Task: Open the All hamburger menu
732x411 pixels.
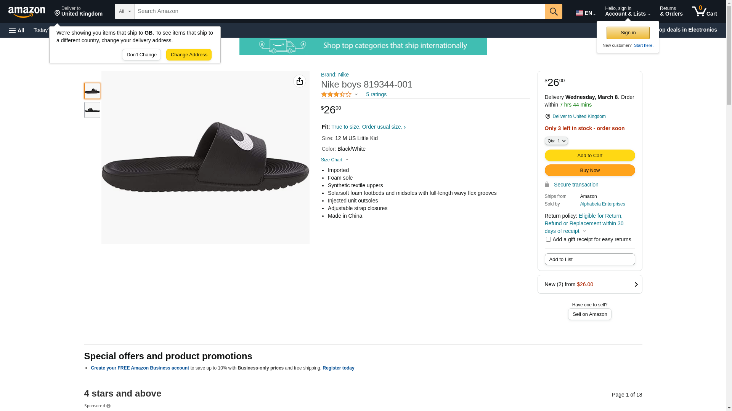Action: pos(17,30)
